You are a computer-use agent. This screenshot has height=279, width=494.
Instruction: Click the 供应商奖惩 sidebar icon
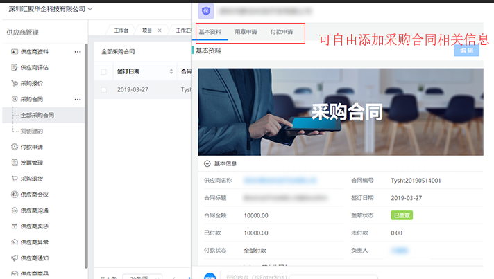coord(15,226)
